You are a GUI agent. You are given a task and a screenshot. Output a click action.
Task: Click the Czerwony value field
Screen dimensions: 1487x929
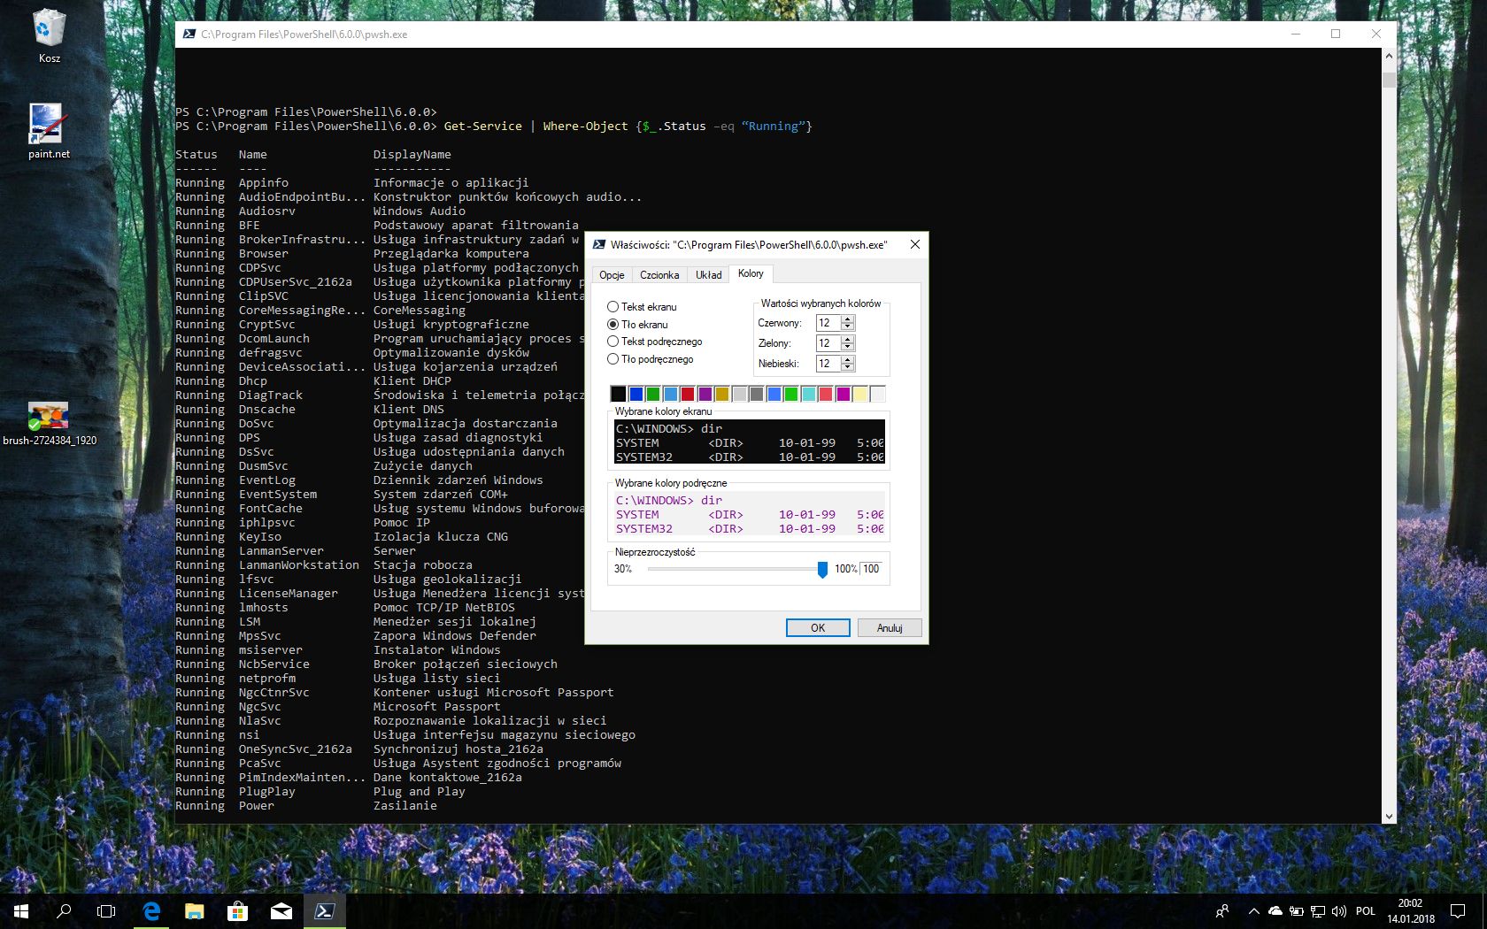pyautogui.click(x=828, y=323)
